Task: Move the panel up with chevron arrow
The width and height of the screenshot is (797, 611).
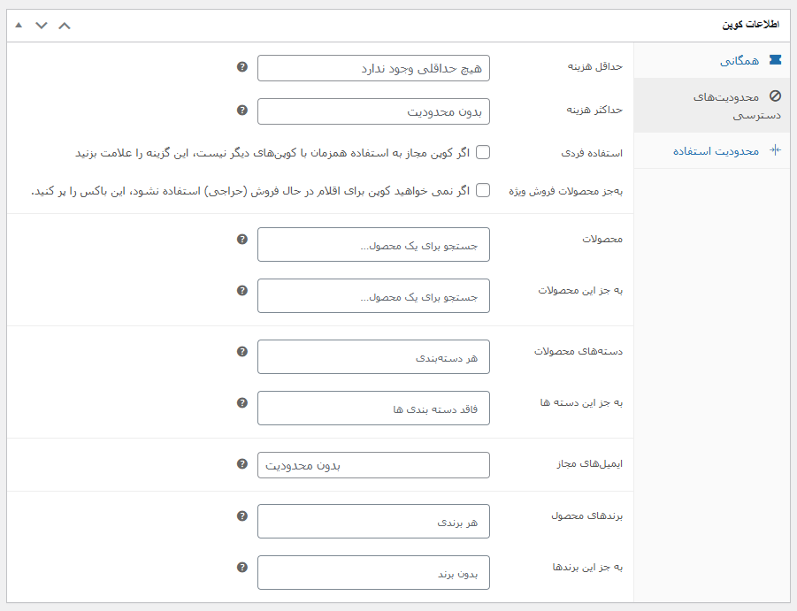Action: pos(64,25)
